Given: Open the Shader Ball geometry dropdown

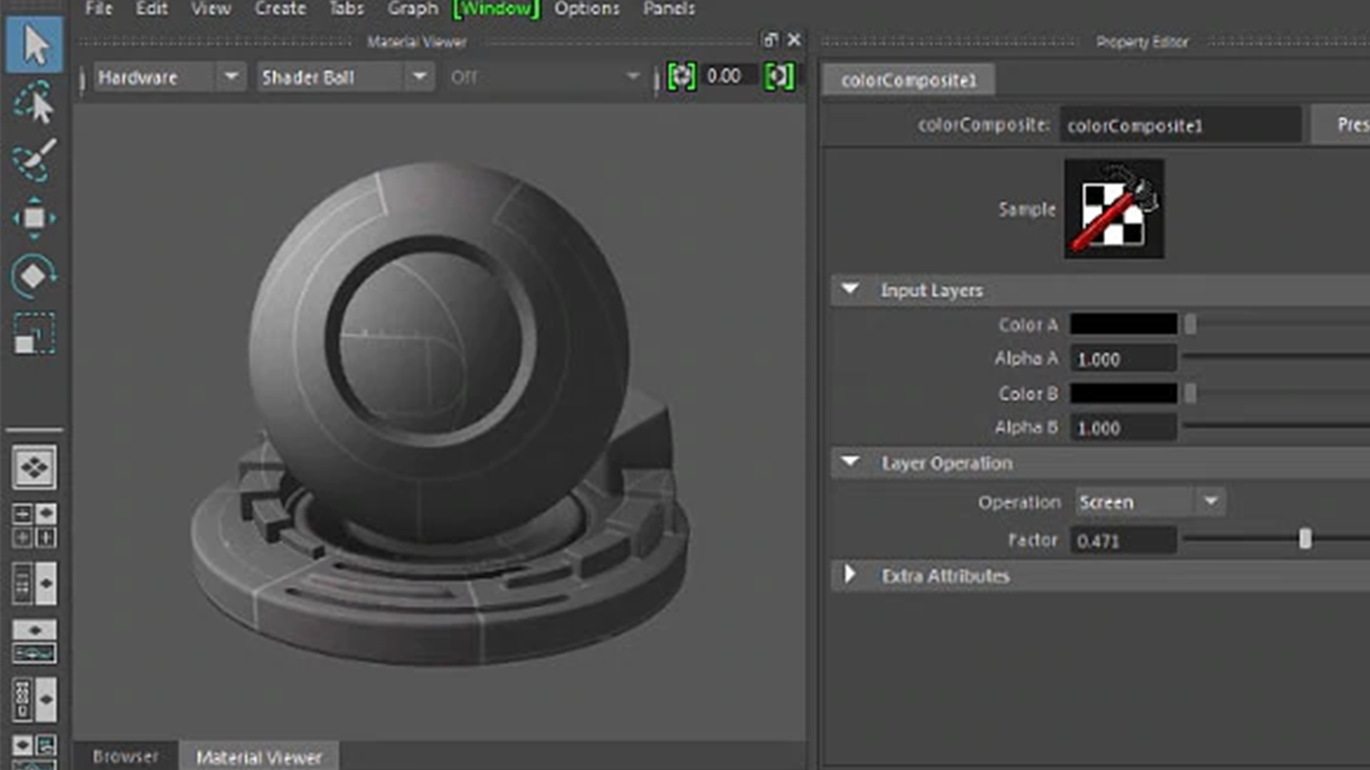Looking at the screenshot, I should [x=420, y=76].
